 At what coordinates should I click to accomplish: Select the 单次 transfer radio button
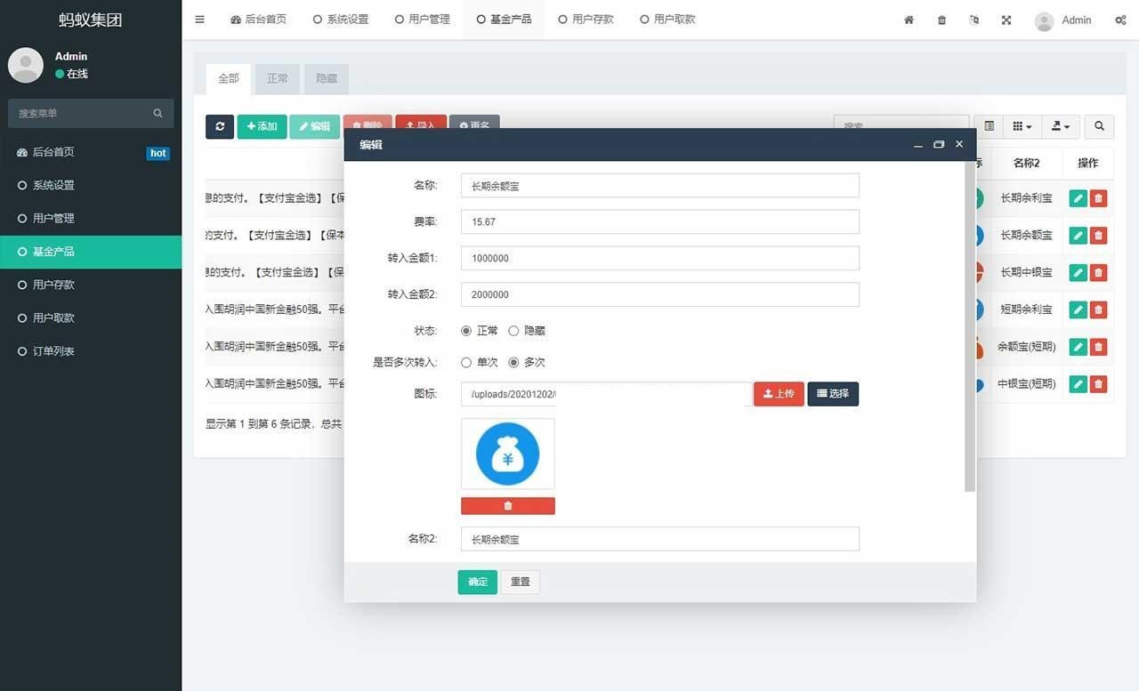coord(466,362)
